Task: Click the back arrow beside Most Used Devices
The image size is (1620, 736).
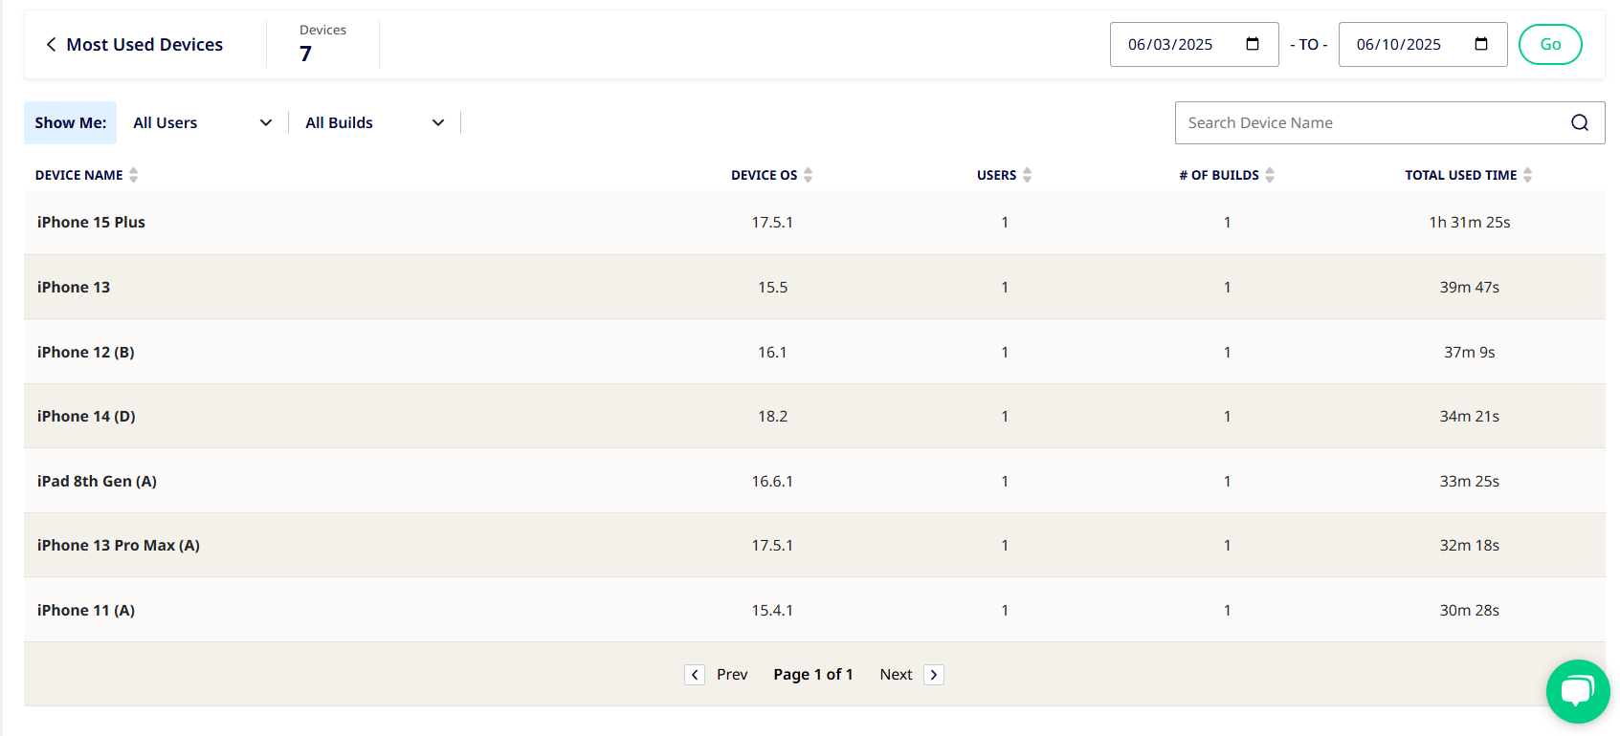Action: 51,45
